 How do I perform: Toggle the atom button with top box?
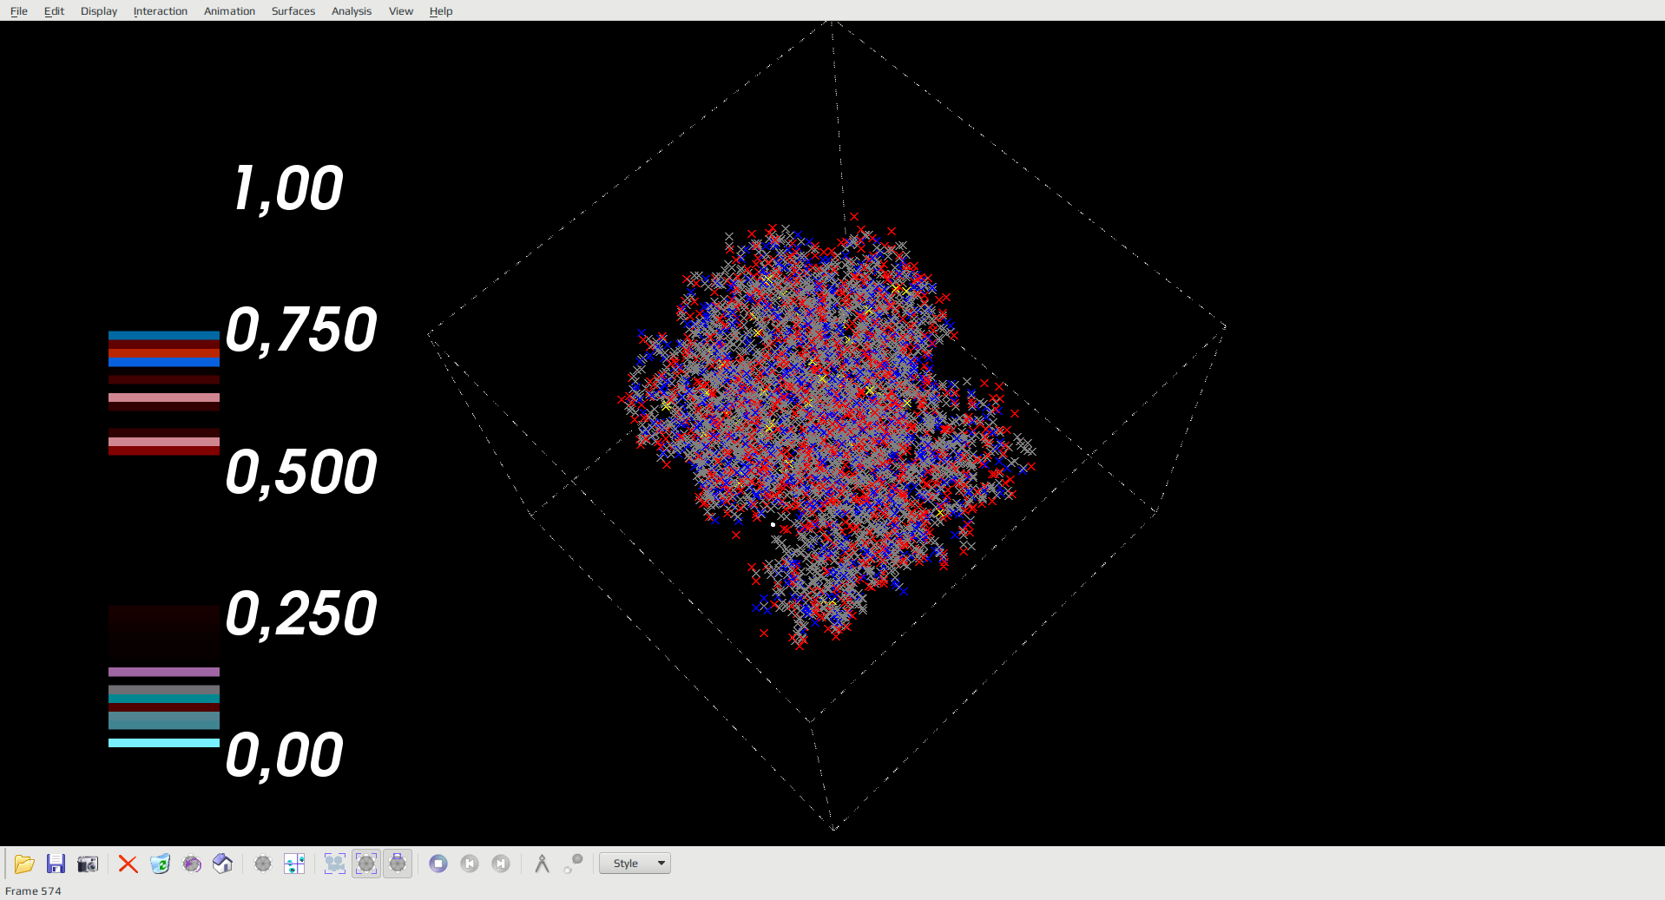point(398,864)
